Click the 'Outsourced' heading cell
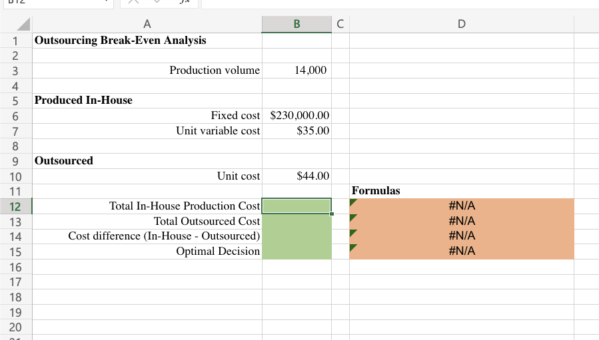The width and height of the screenshot is (599, 340). (147, 161)
